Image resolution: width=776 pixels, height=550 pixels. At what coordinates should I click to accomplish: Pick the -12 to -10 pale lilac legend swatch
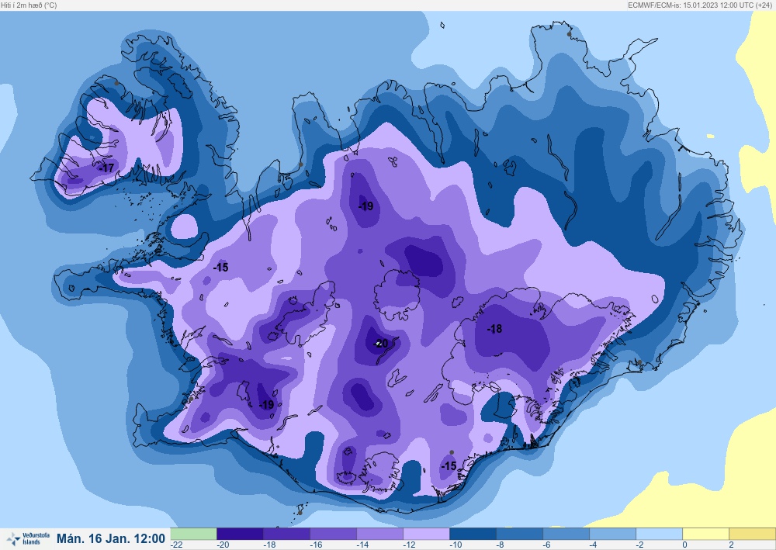(x=426, y=534)
